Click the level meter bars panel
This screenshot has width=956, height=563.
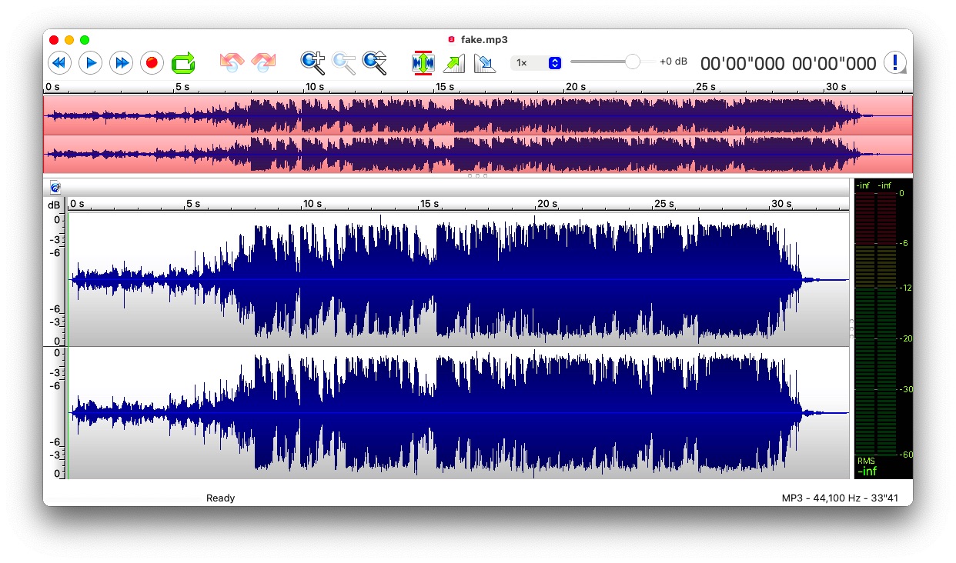coord(876,323)
